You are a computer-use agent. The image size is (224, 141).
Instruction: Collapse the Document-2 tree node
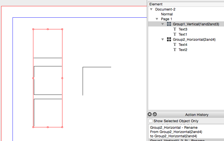tap(151, 9)
